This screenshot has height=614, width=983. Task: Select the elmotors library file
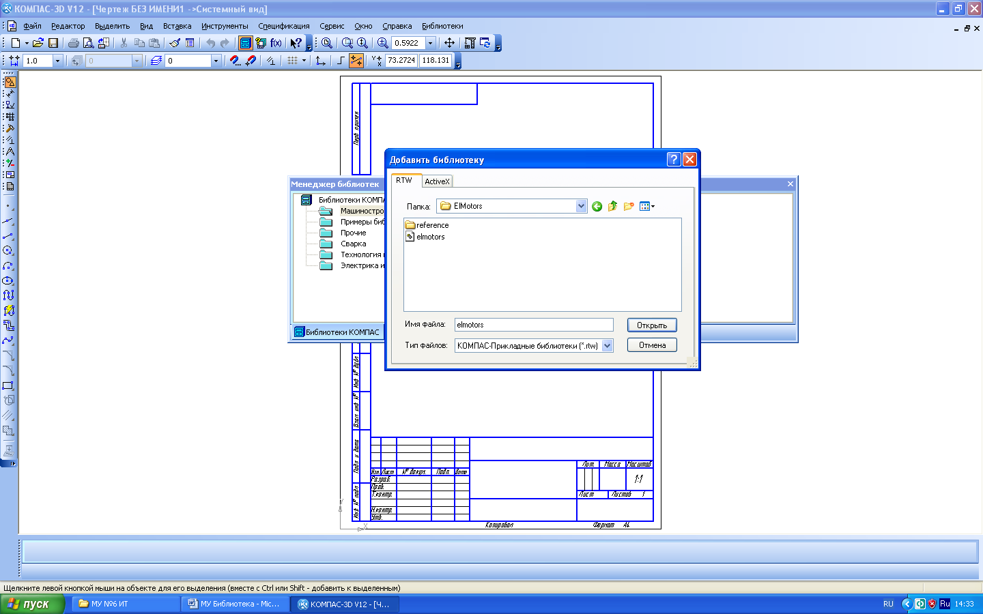(x=425, y=237)
